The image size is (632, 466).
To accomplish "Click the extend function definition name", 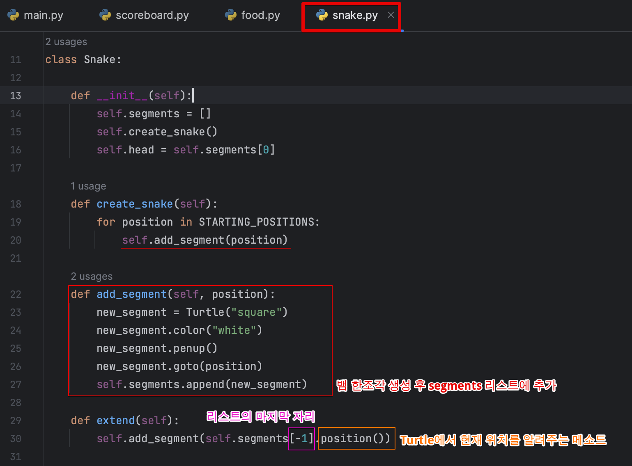I will click(x=115, y=420).
